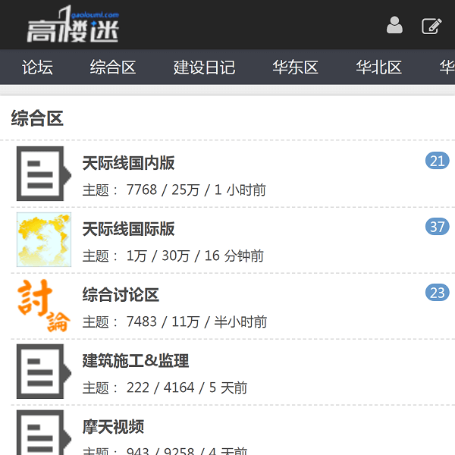The image size is (455, 455).
Task: Go to the 华东区 tab
Action: 295,67
